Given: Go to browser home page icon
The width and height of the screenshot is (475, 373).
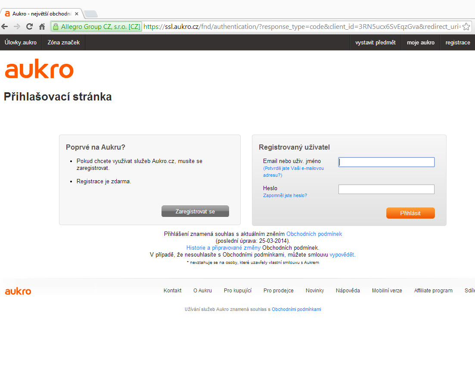Looking at the screenshot, I should (x=42, y=27).
